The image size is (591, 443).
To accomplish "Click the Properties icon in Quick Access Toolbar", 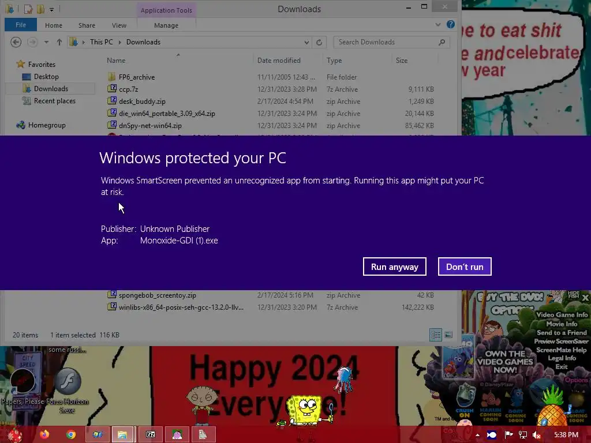I will (29, 9).
